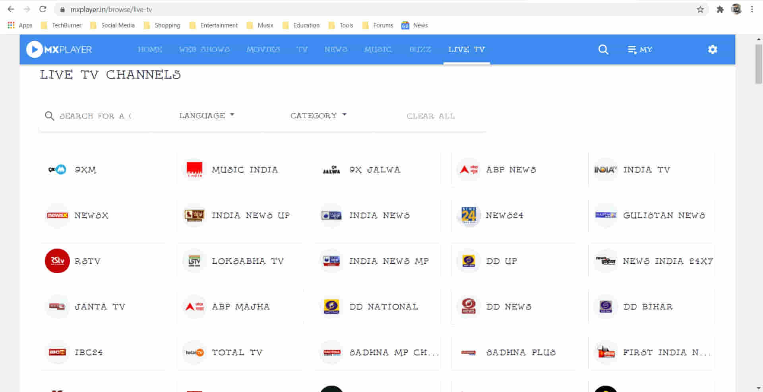Open the Education bookmark folder

coord(301,25)
